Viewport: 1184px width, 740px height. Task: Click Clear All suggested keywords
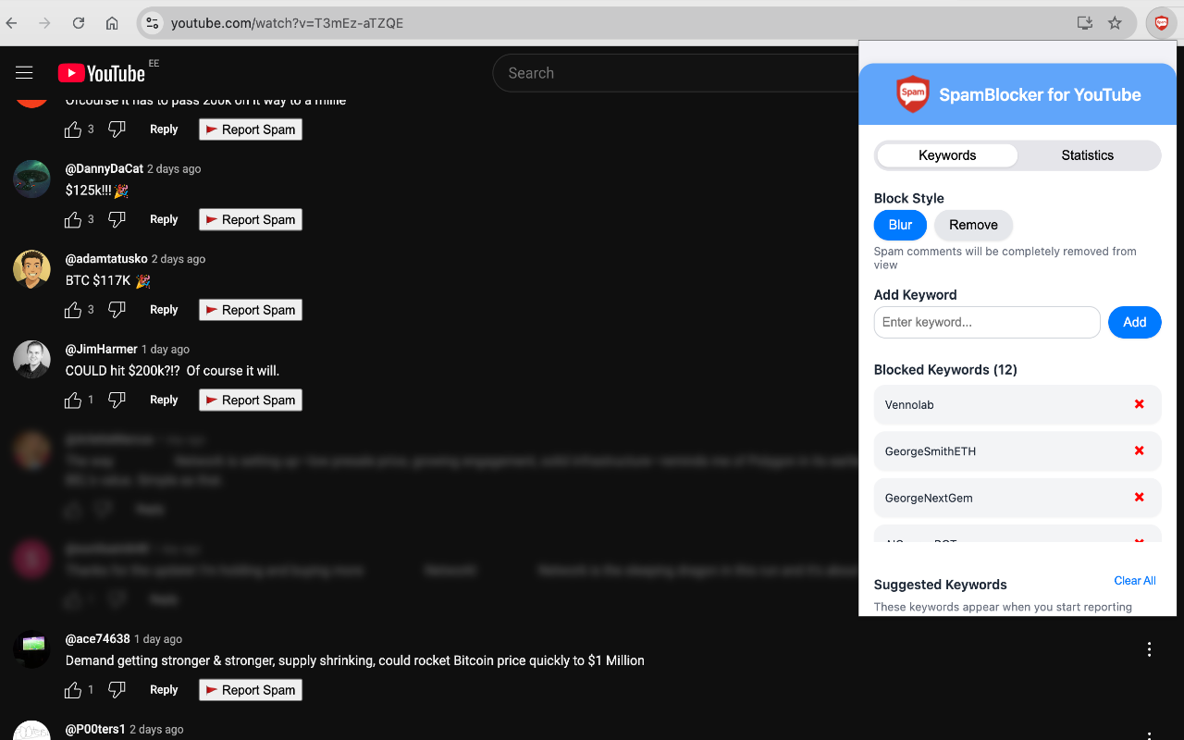coord(1135,581)
